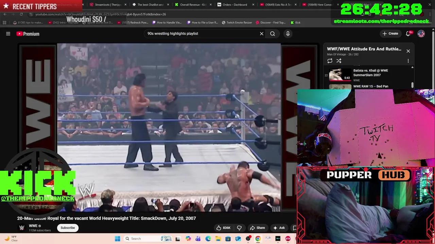Close the Orders – Dashboard tab
435x244 pixels.
(x=253, y=5)
